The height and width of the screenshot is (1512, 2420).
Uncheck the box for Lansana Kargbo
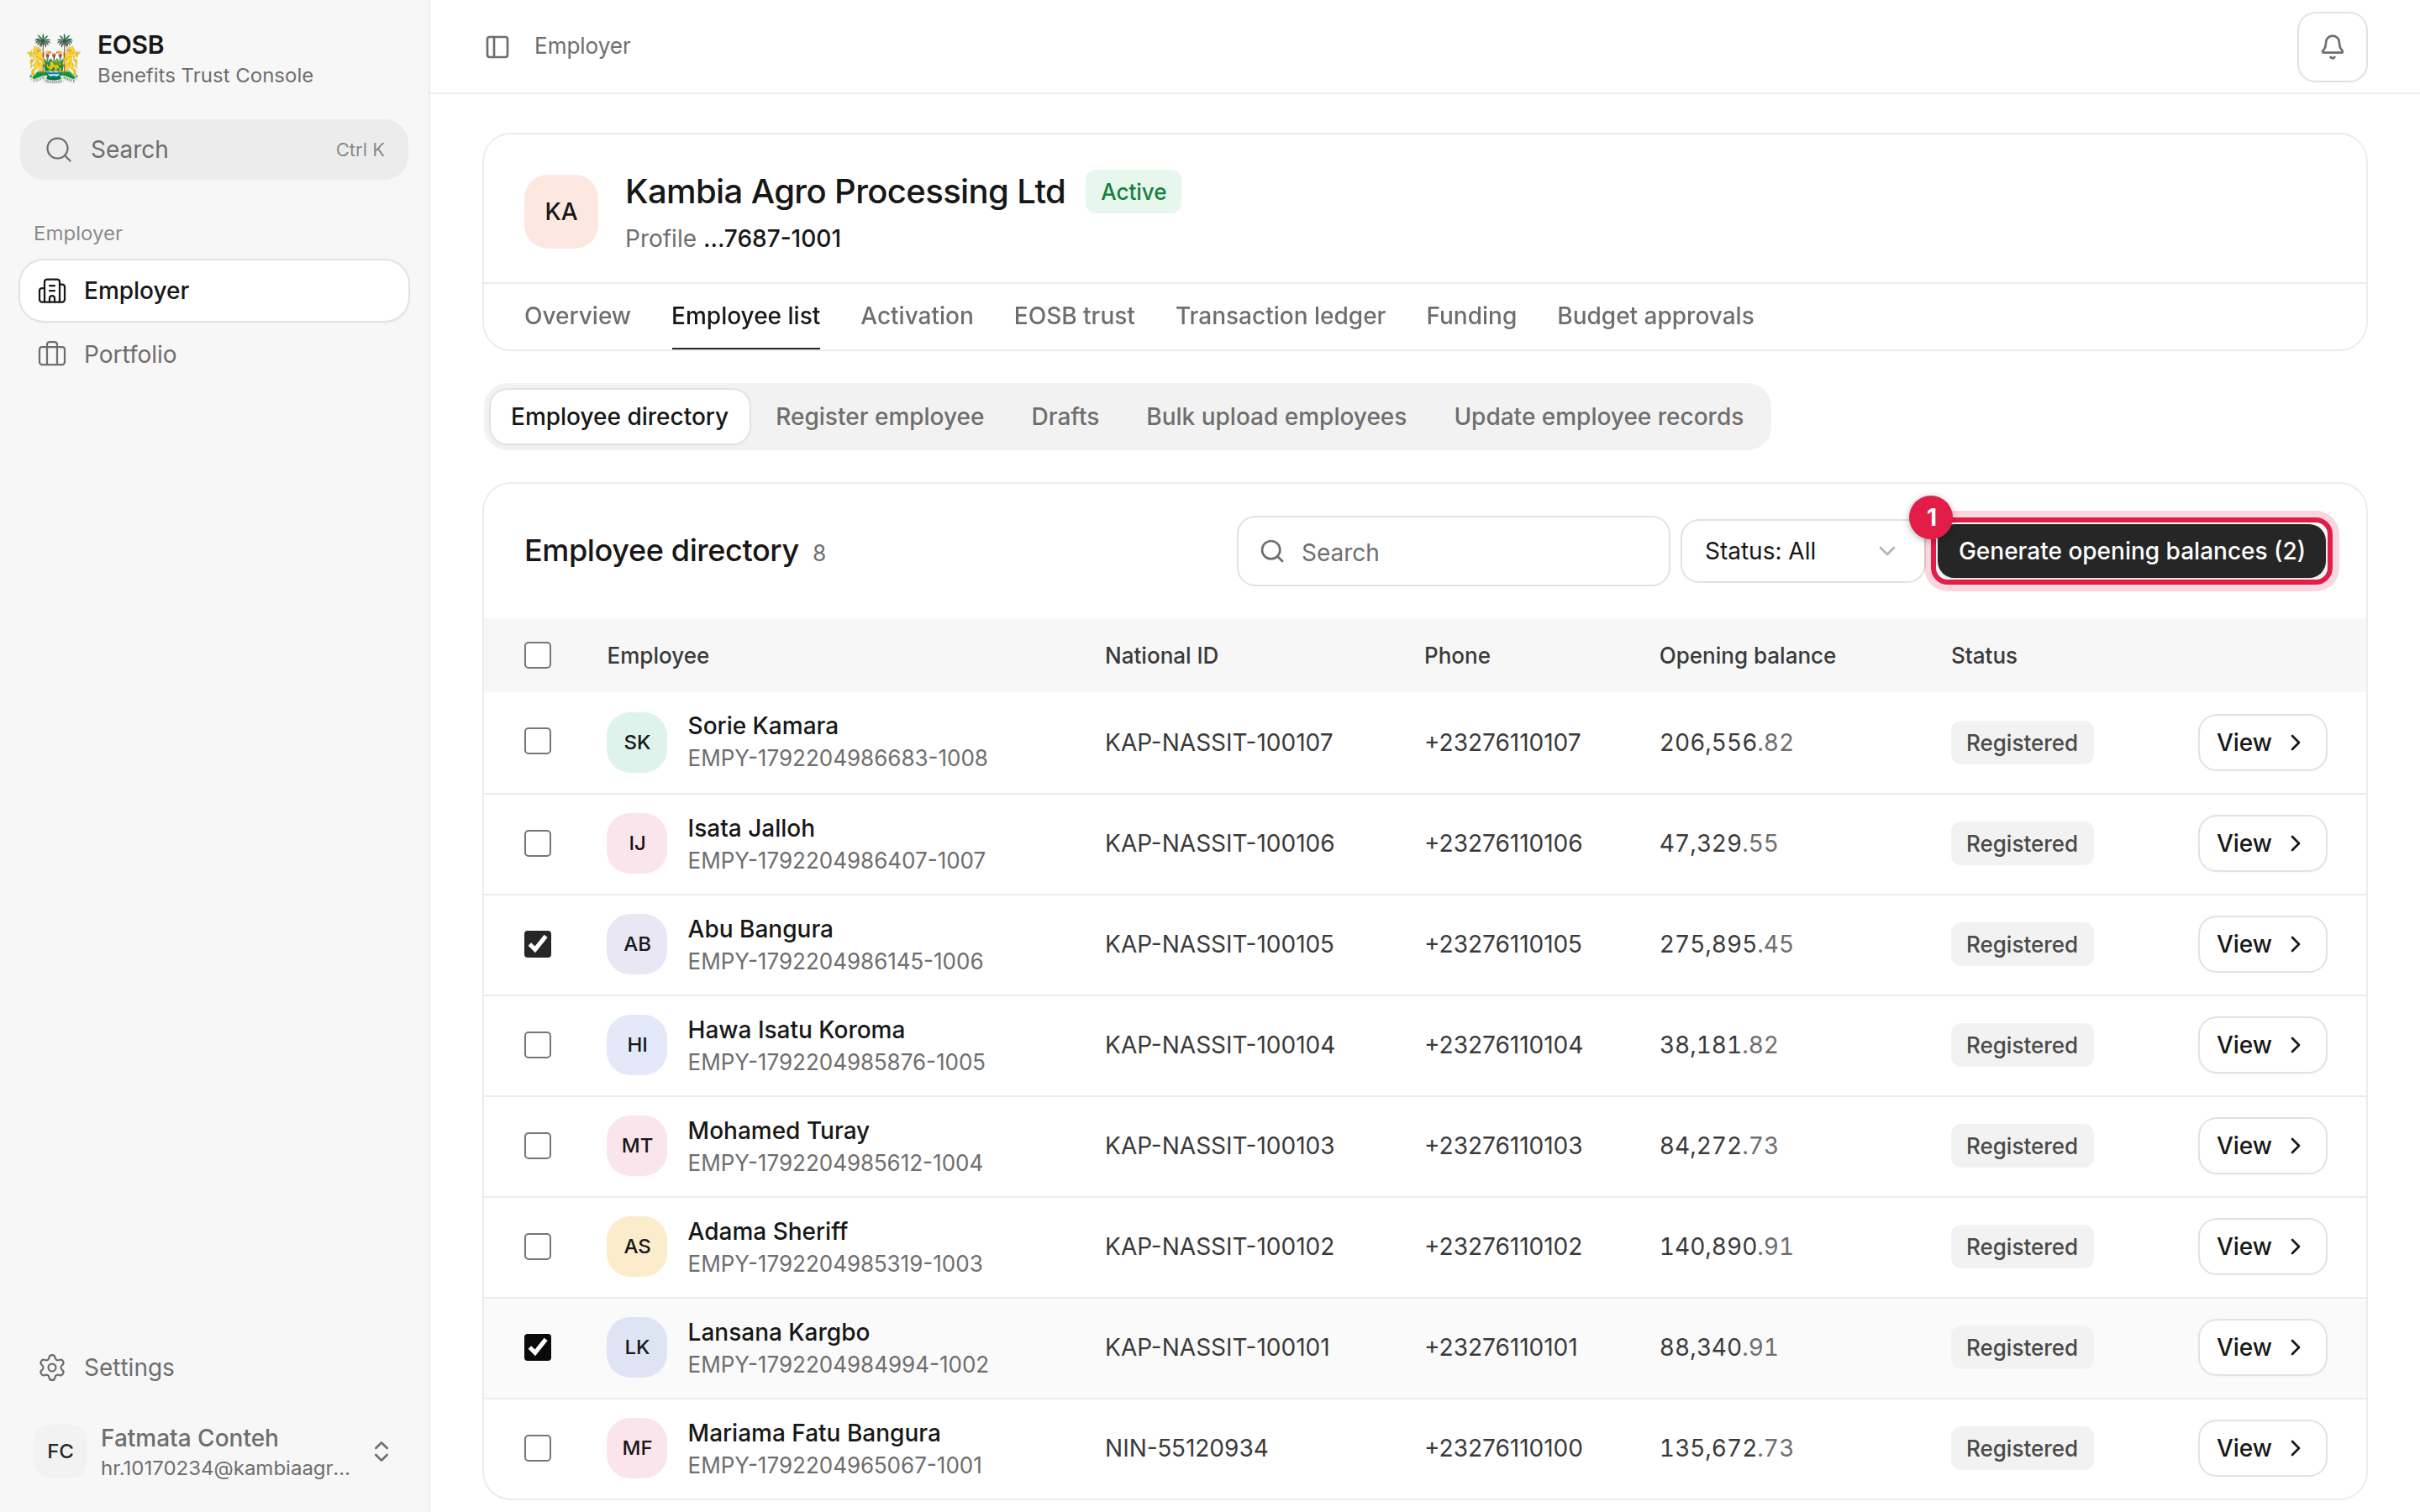click(x=538, y=1347)
